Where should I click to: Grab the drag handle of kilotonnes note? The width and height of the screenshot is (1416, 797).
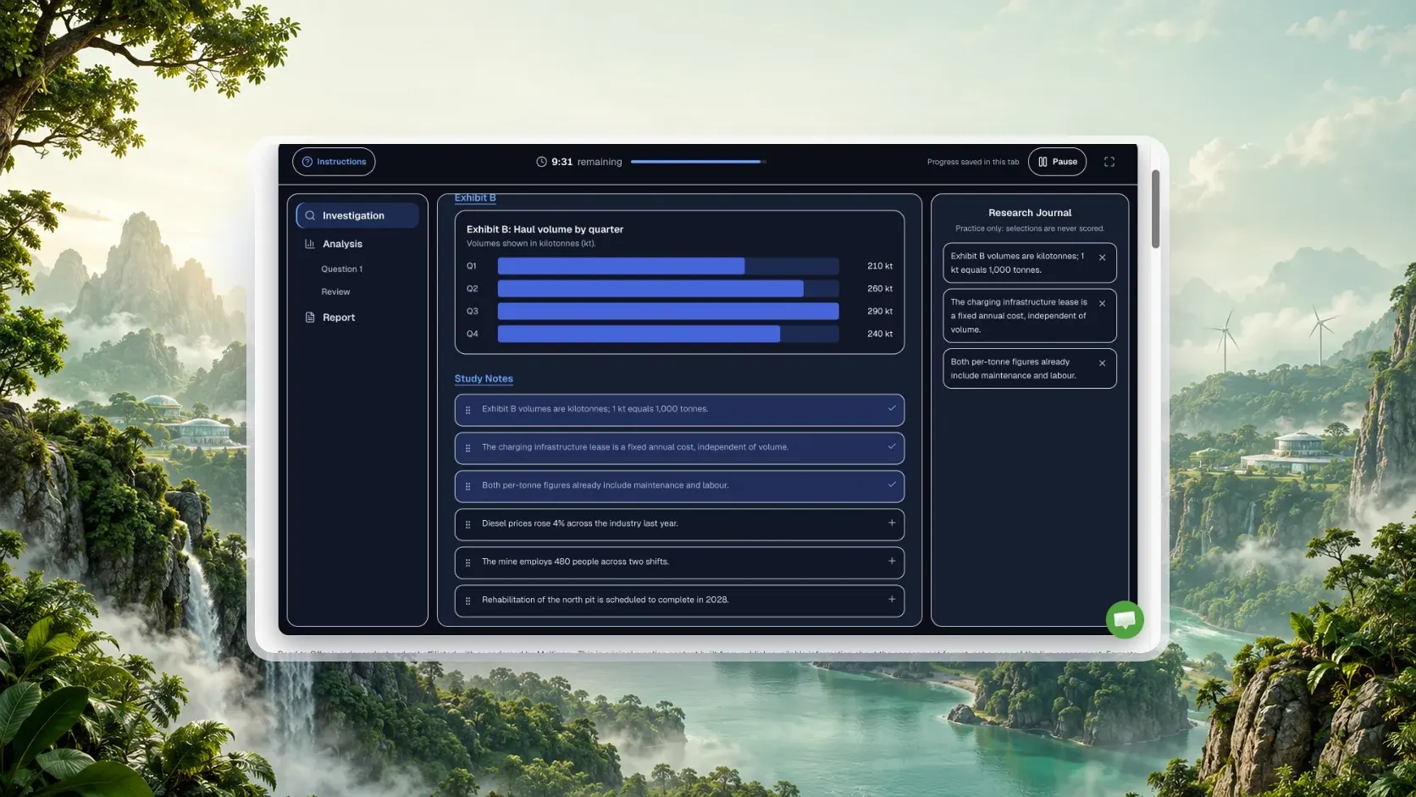pos(467,410)
